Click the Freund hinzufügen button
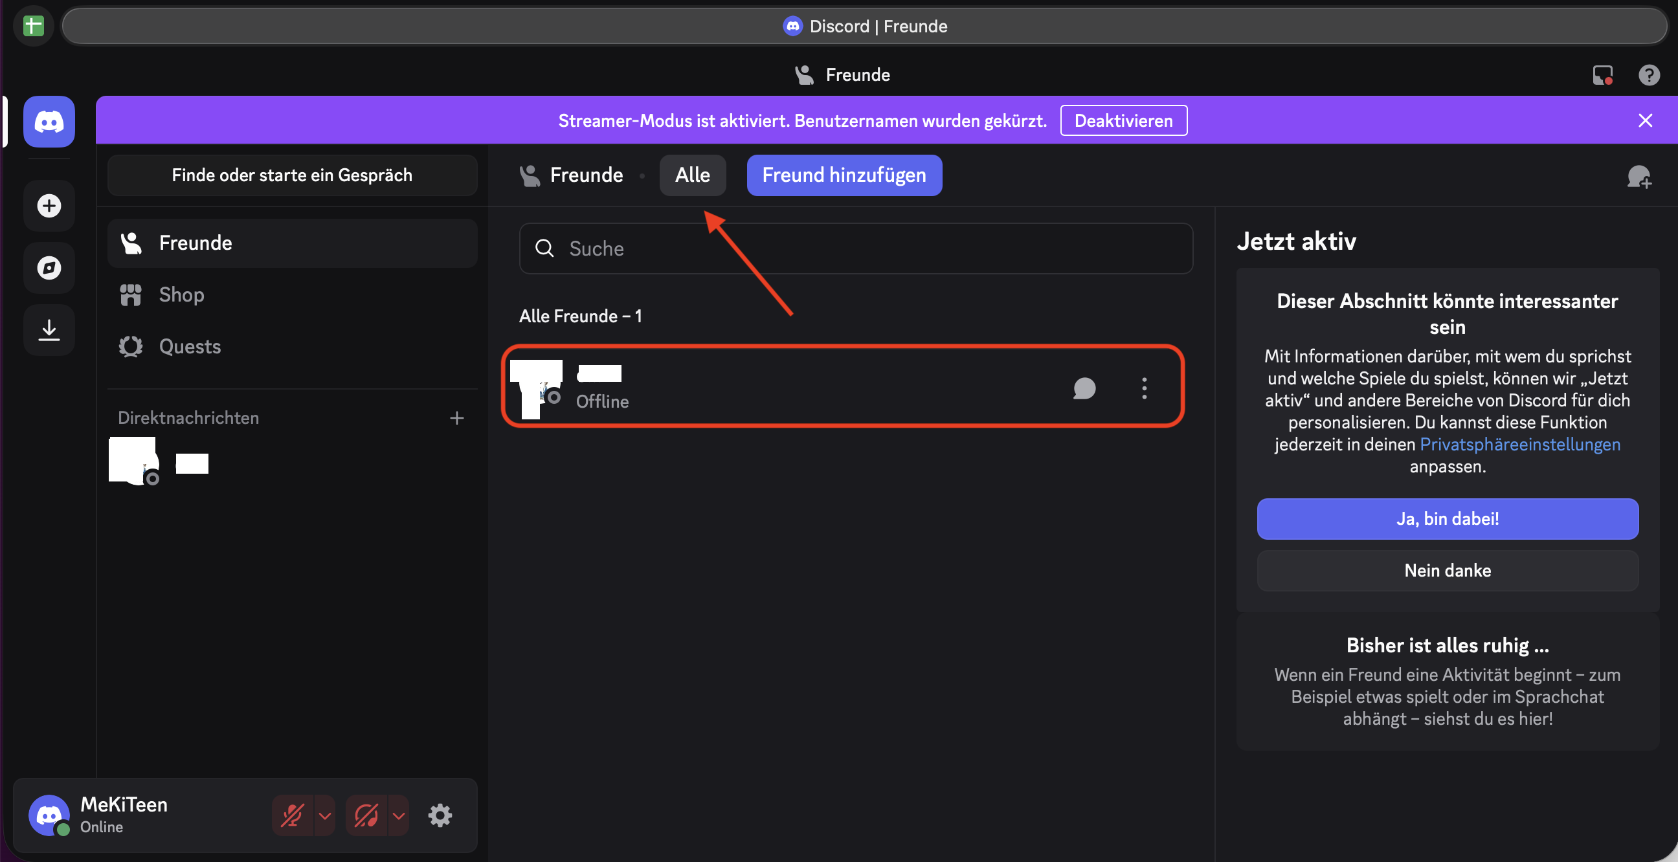Screen dimensions: 1678x862 pyautogui.click(x=844, y=175)
